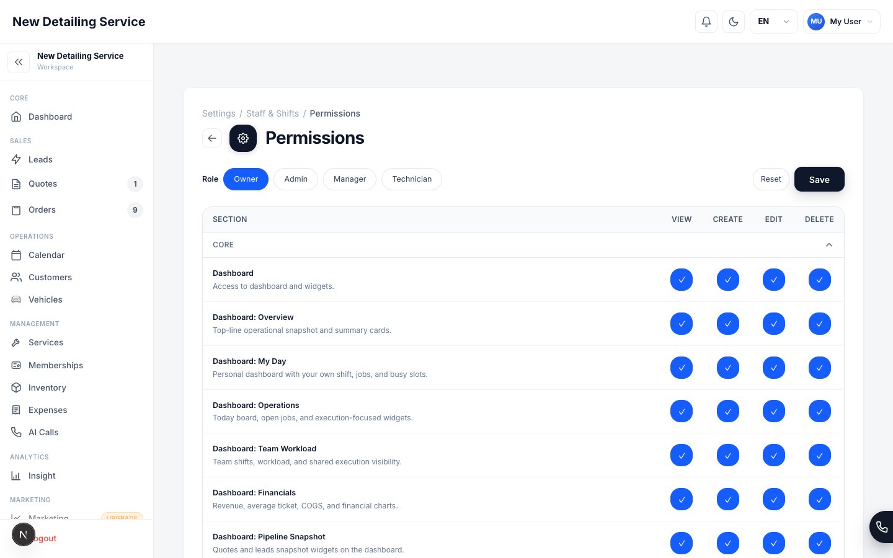
Task: Go to Settings breadcrumb link
Action: [219, 113]
